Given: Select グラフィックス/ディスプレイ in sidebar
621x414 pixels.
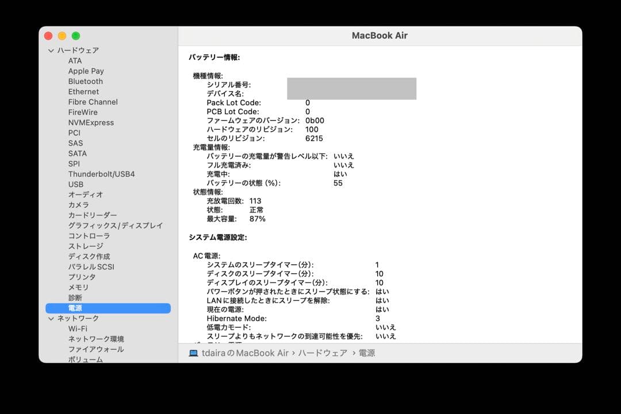Looking at the screenshot, I should [x=115, y=226].
